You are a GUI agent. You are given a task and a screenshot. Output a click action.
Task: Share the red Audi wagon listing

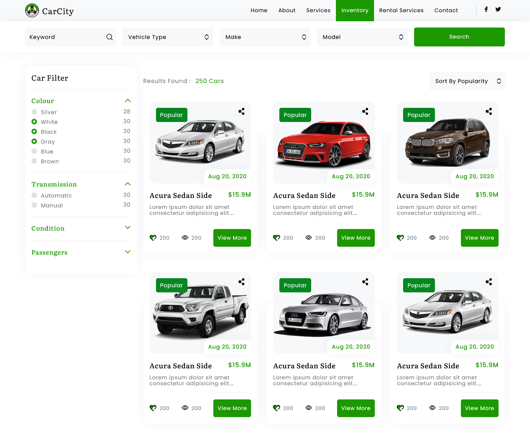pos(365,111)
